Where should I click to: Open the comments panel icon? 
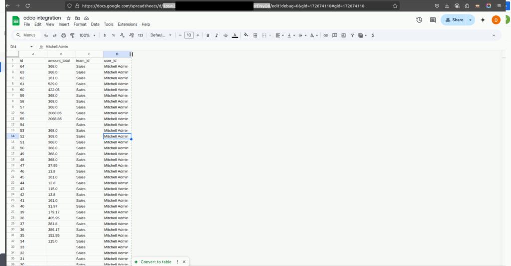(433, 20)
